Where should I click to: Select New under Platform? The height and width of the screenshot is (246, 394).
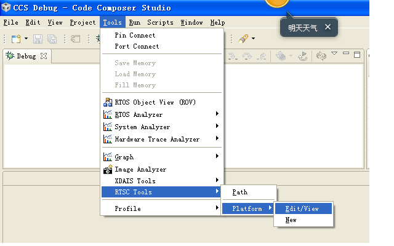(304, 220)
